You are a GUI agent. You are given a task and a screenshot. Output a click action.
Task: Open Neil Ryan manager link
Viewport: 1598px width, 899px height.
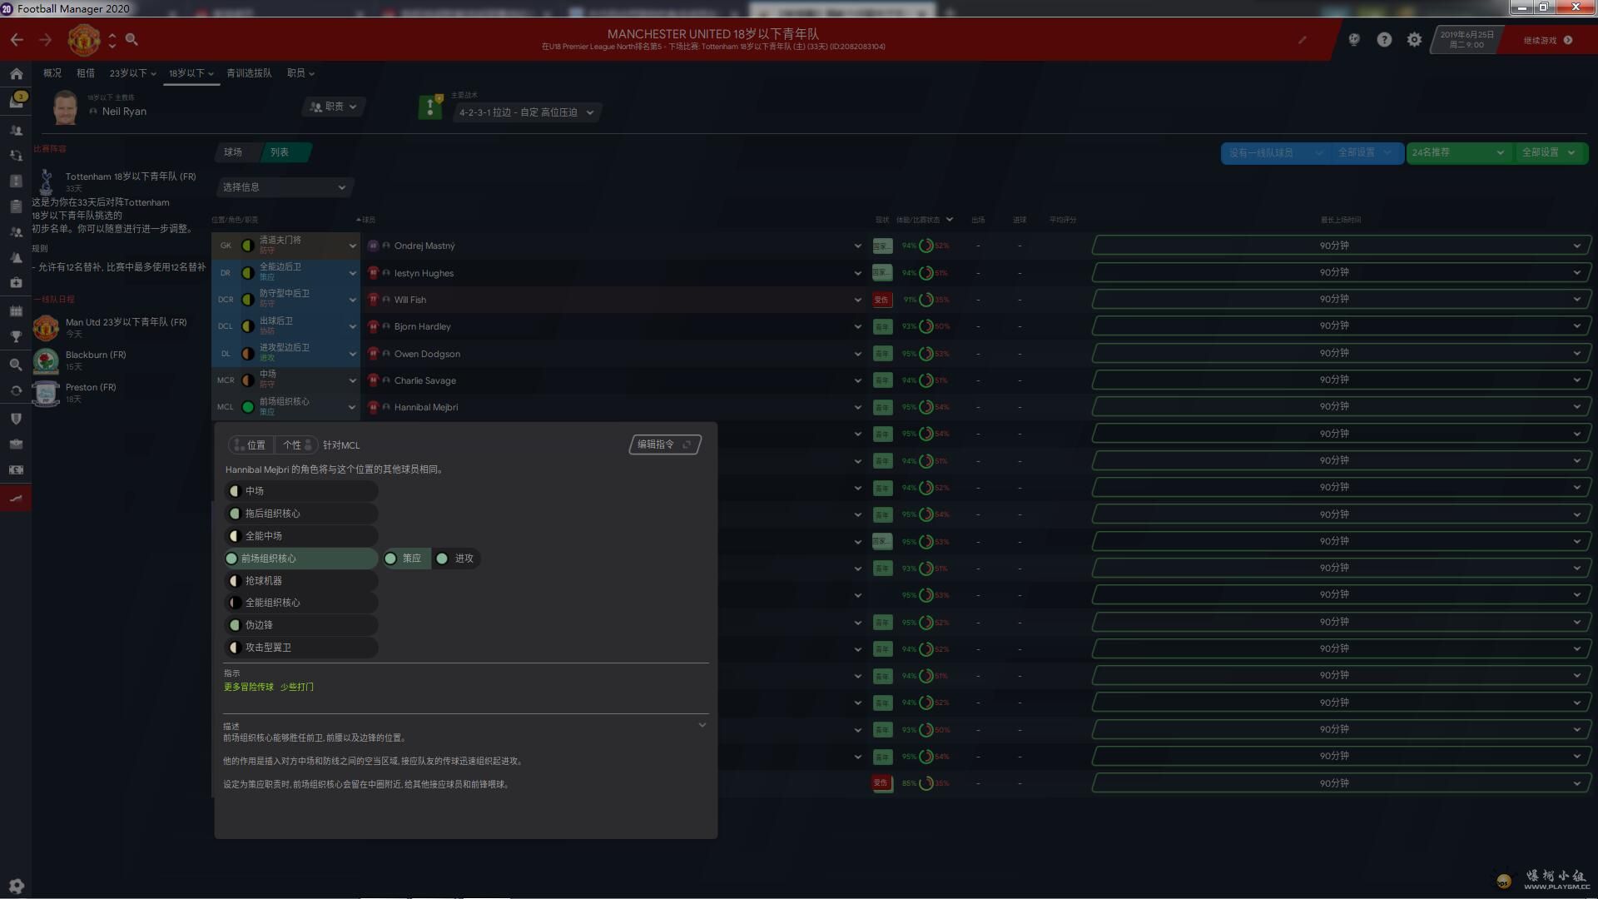pyautogui.click(x=124, y=112)
